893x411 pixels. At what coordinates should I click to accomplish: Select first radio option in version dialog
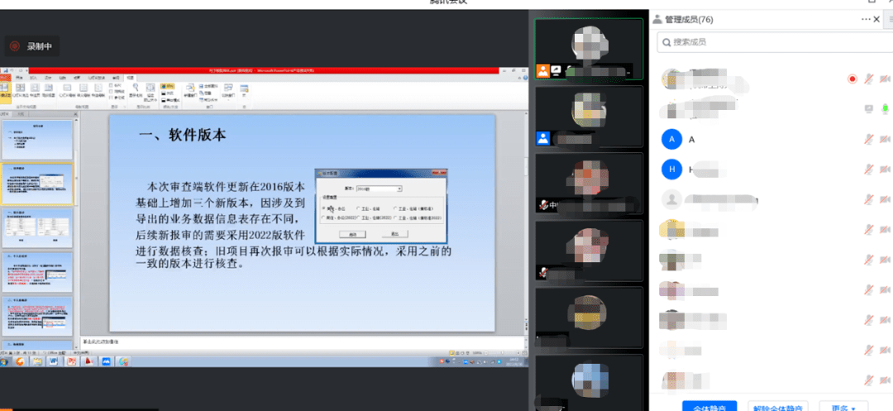[325, 209]
